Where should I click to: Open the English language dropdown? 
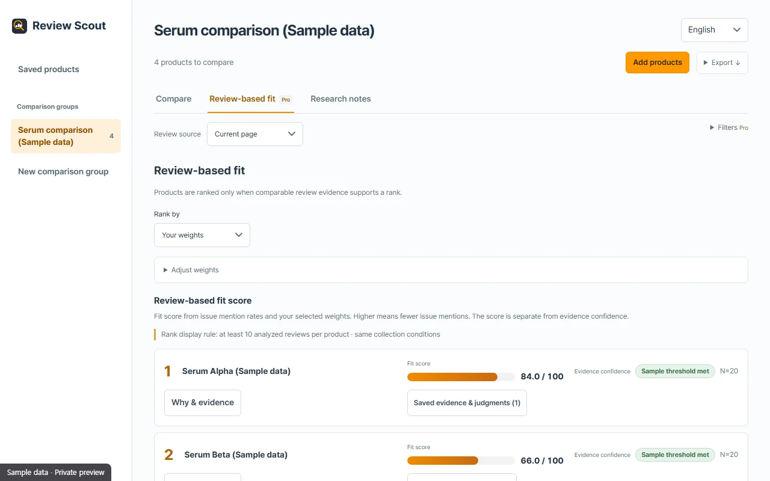(x=714, y=30)
